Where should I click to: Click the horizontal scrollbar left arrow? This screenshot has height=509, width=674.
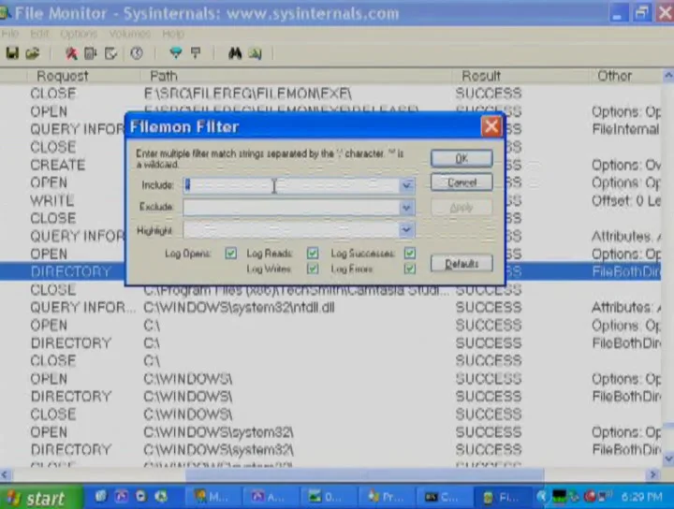coord(6,474)
